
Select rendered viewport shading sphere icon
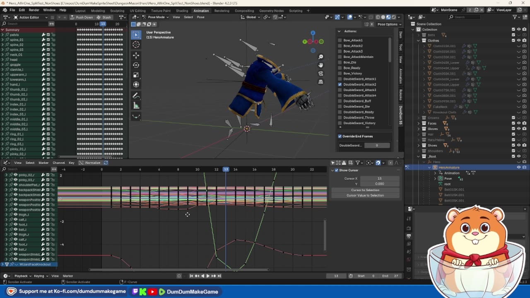point(393,17)
